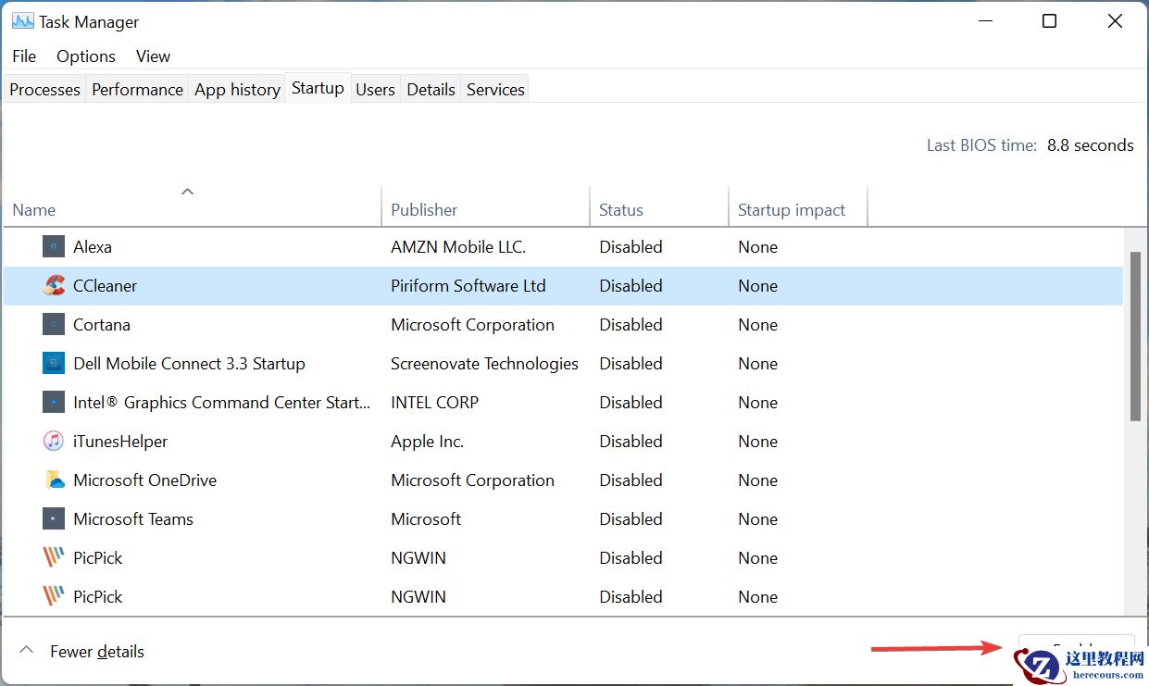
Task: Click the vertical scrollbar thumb
Action: pos(1135,335)
